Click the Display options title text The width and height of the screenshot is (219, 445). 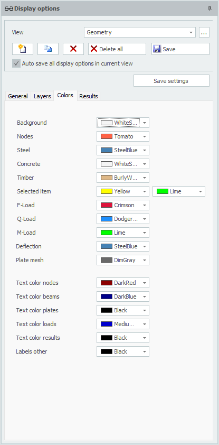[37, 8]
